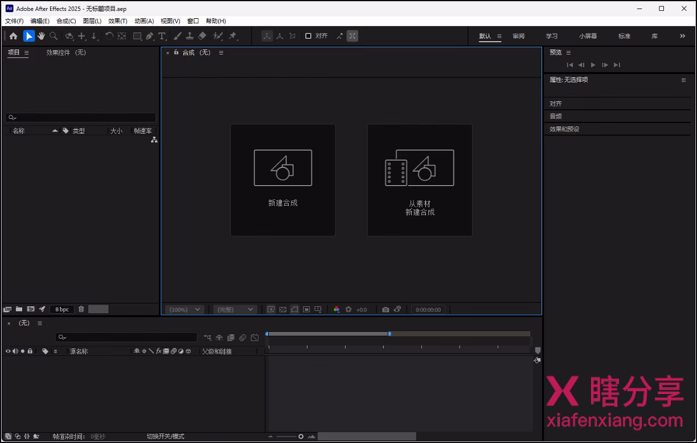697x443 pixels.
Task: Select the Hand tool in the toolbar
Action: (41, 36)
